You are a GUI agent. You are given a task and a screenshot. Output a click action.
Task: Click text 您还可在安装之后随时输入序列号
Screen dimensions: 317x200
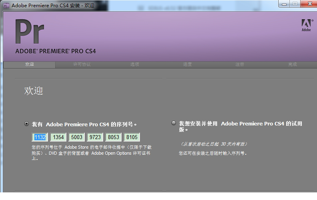pyautogui.click(x=213, y=153)
